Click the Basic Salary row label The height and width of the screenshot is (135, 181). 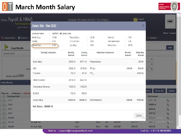(37, 62)
